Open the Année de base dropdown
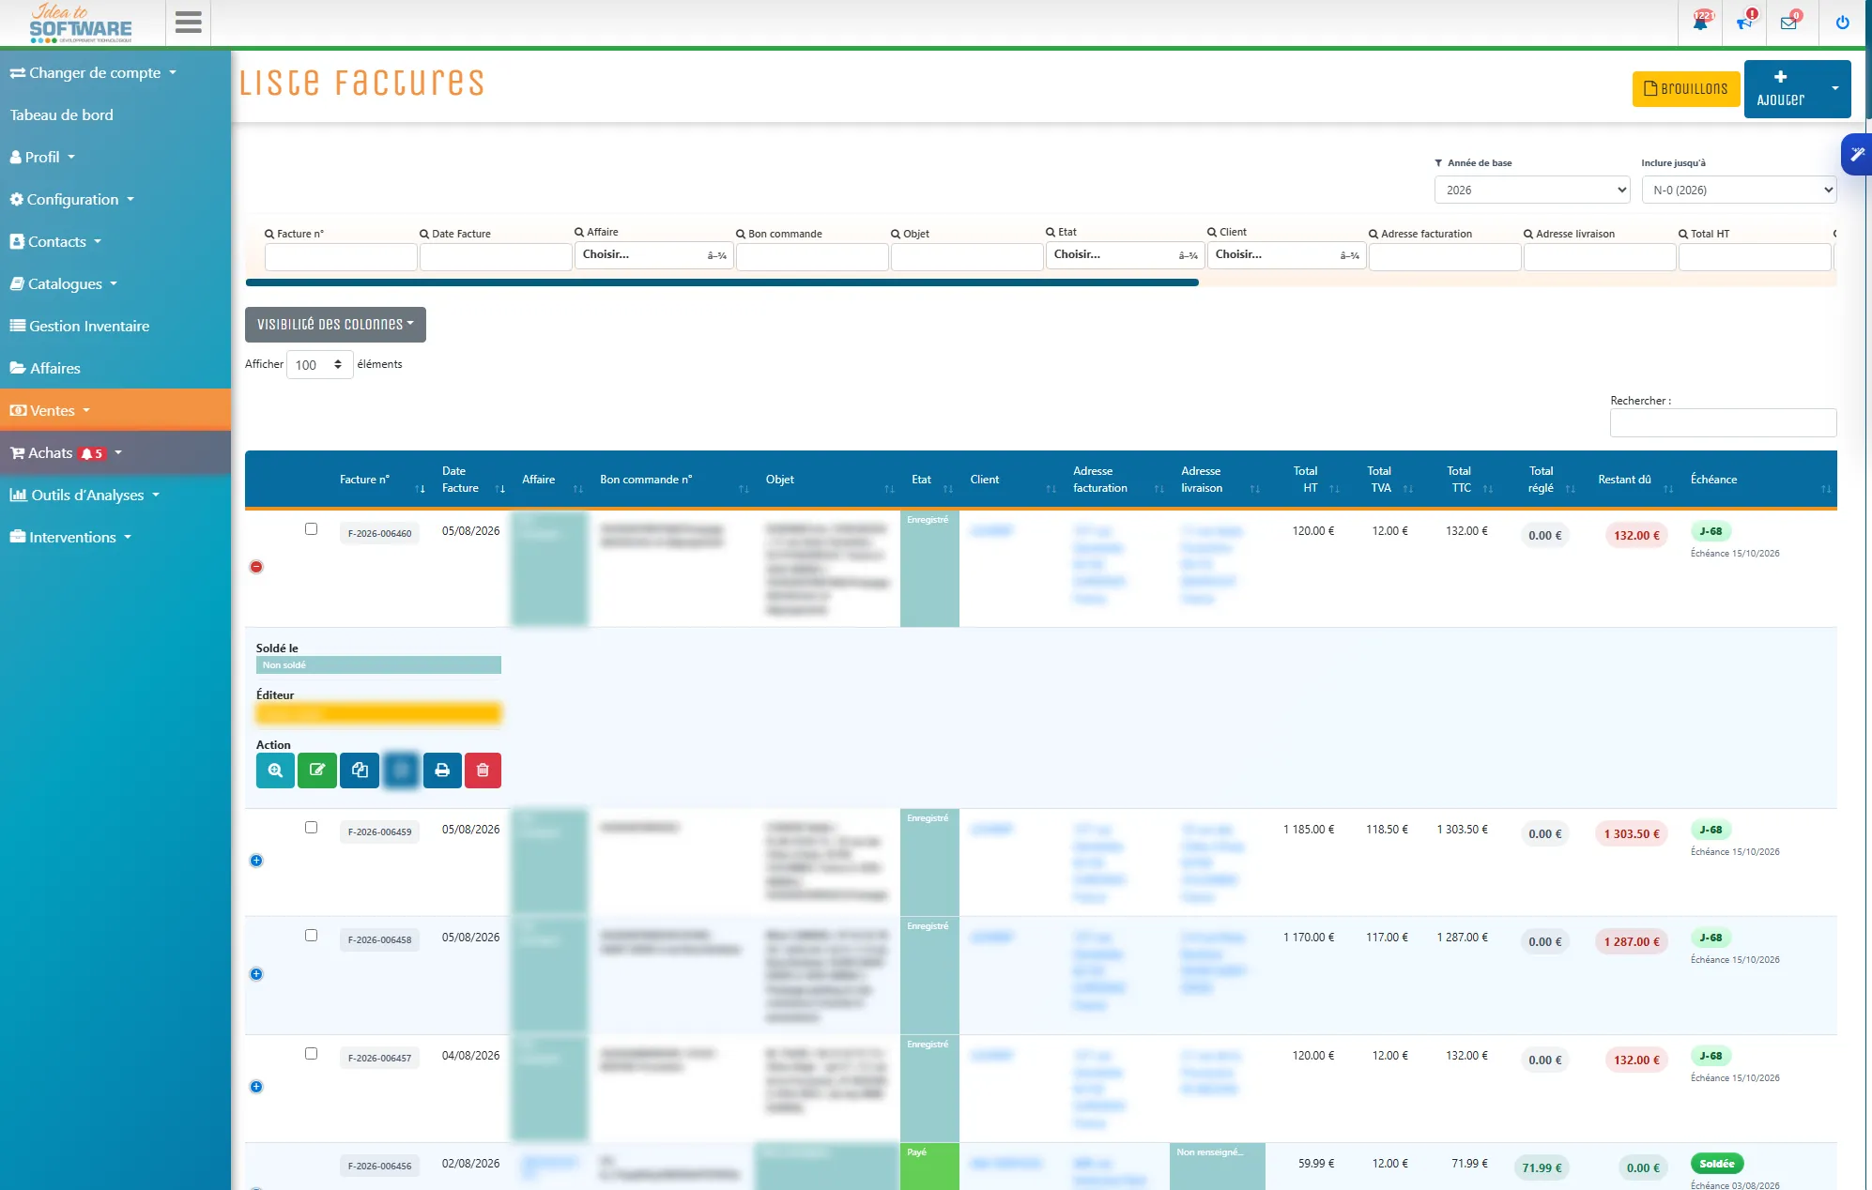Screen dimensions: 1872x1190 [x=1532, y=190]
